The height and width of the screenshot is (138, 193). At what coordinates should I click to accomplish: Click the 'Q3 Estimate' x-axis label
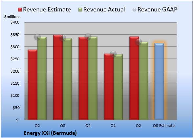(164, 126)
